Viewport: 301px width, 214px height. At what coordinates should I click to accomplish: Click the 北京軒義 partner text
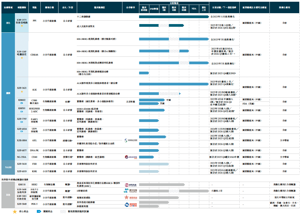click(x=131, y=101)
